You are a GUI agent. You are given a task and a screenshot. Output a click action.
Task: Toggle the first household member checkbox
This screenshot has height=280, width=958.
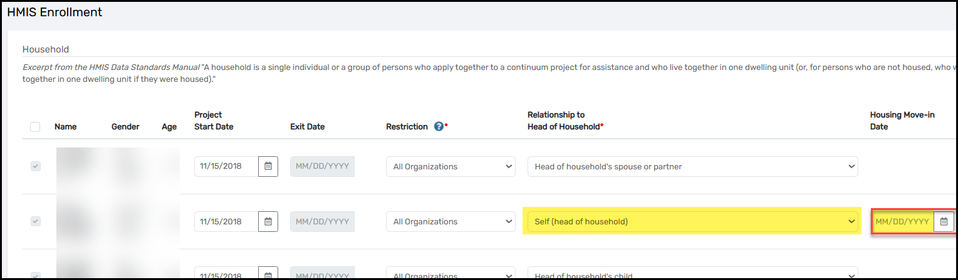click(36, 166)
